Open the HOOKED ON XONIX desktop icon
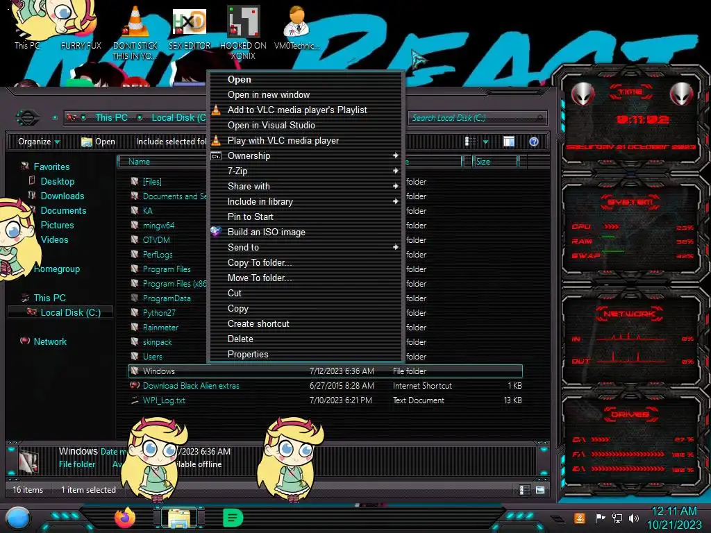The height and width of the screenshot is (533, 711). [x=243, y=33]
